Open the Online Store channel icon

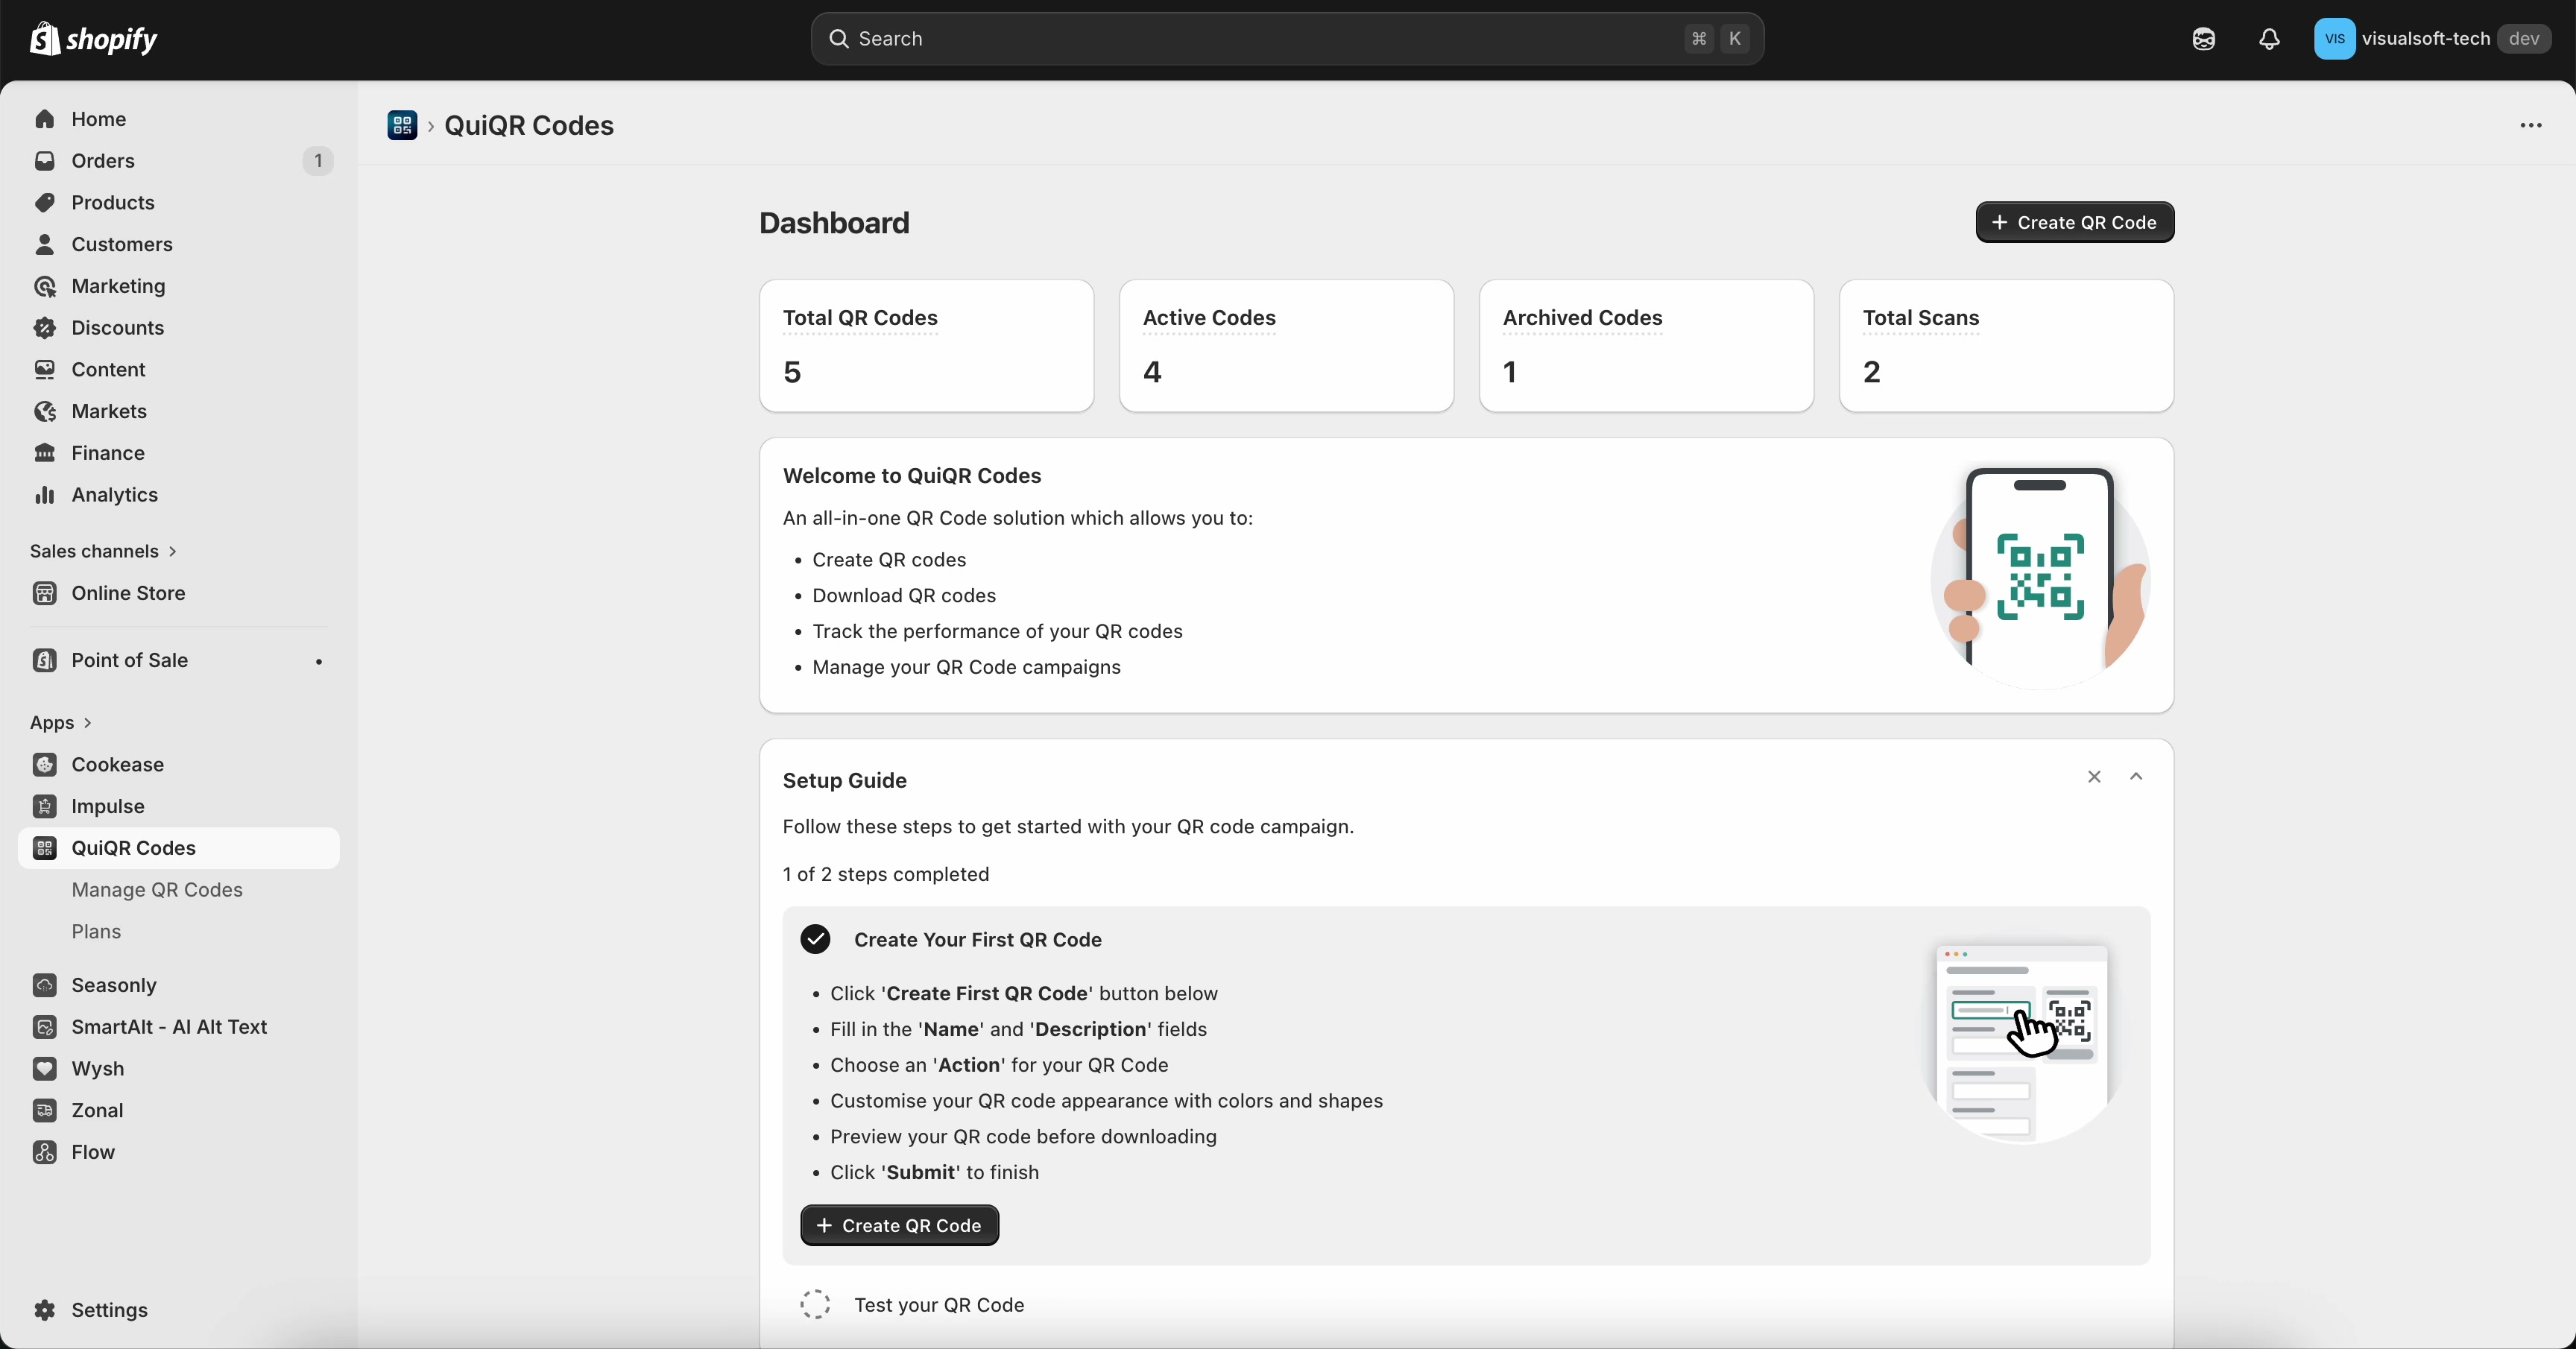[x=45, y=593]
